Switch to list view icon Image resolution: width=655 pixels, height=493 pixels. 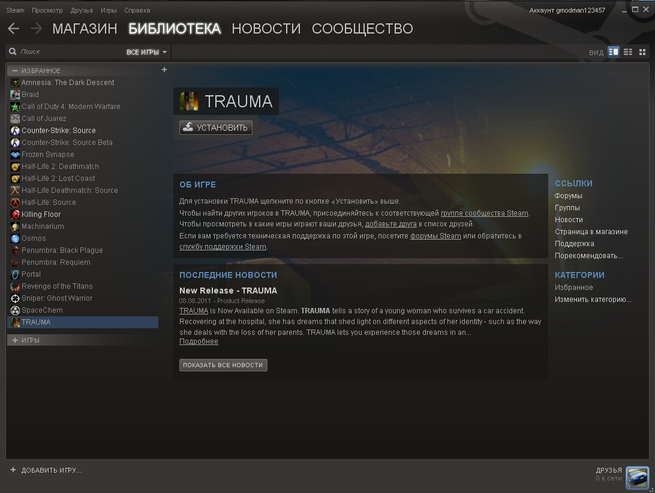(x=628, y=52)
